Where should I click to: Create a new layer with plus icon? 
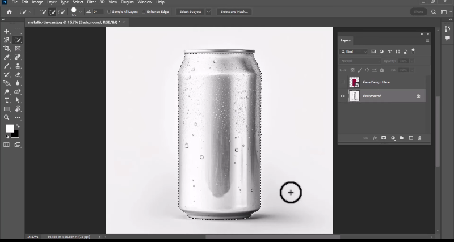410,138
